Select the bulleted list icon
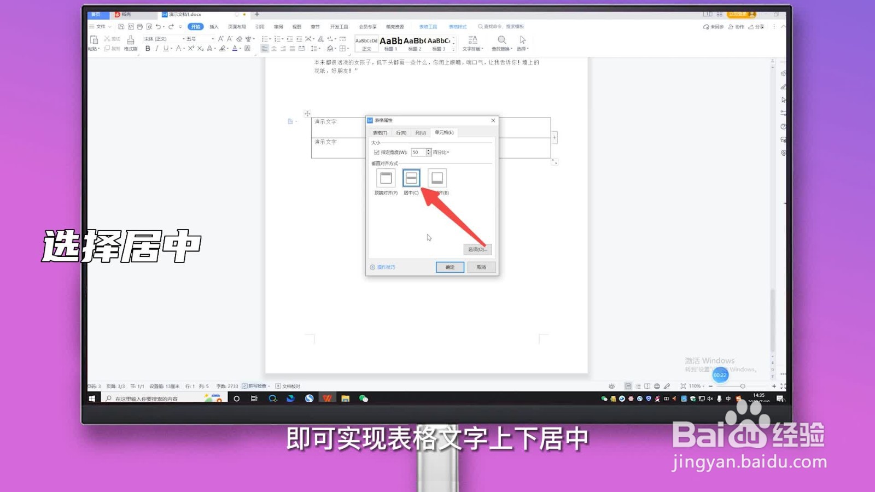This screenshot has width=875, height=492. click(x=265, y=39)
